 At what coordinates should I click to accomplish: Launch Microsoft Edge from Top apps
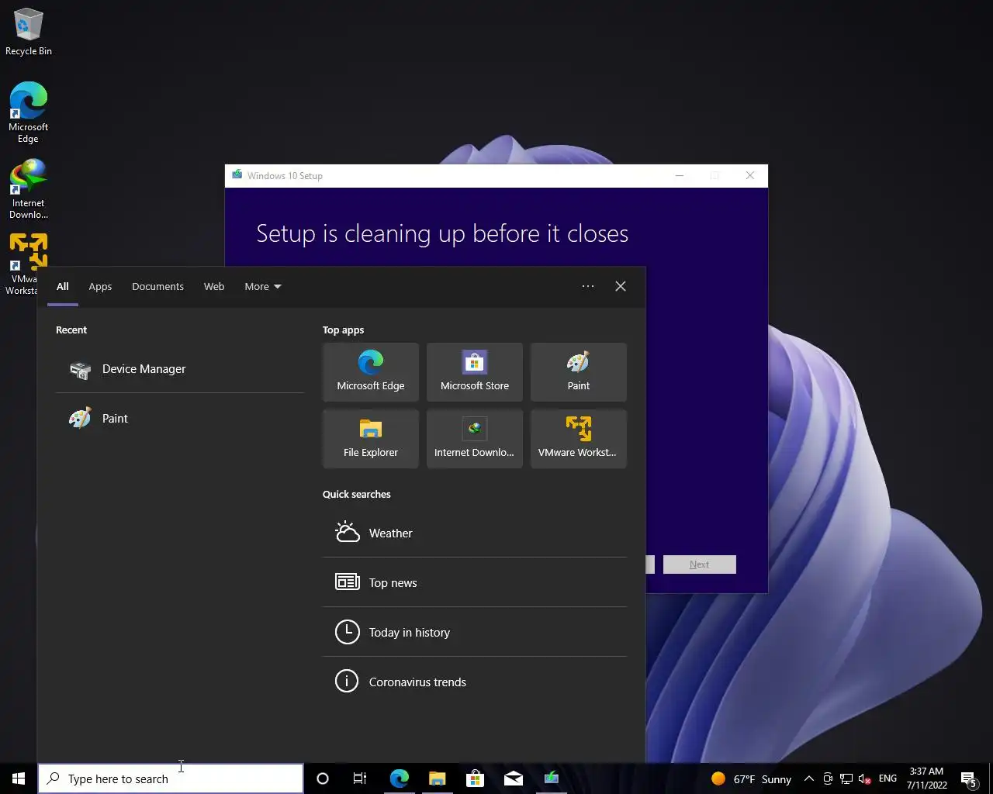point(371,372)
